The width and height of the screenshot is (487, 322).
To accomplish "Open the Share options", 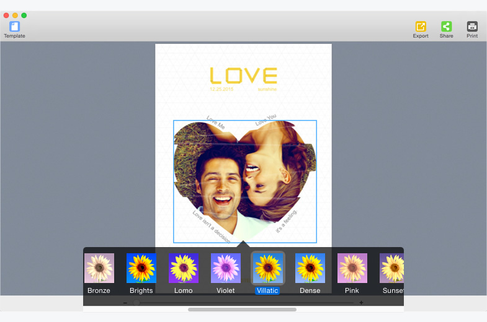I will pos(446,27).
